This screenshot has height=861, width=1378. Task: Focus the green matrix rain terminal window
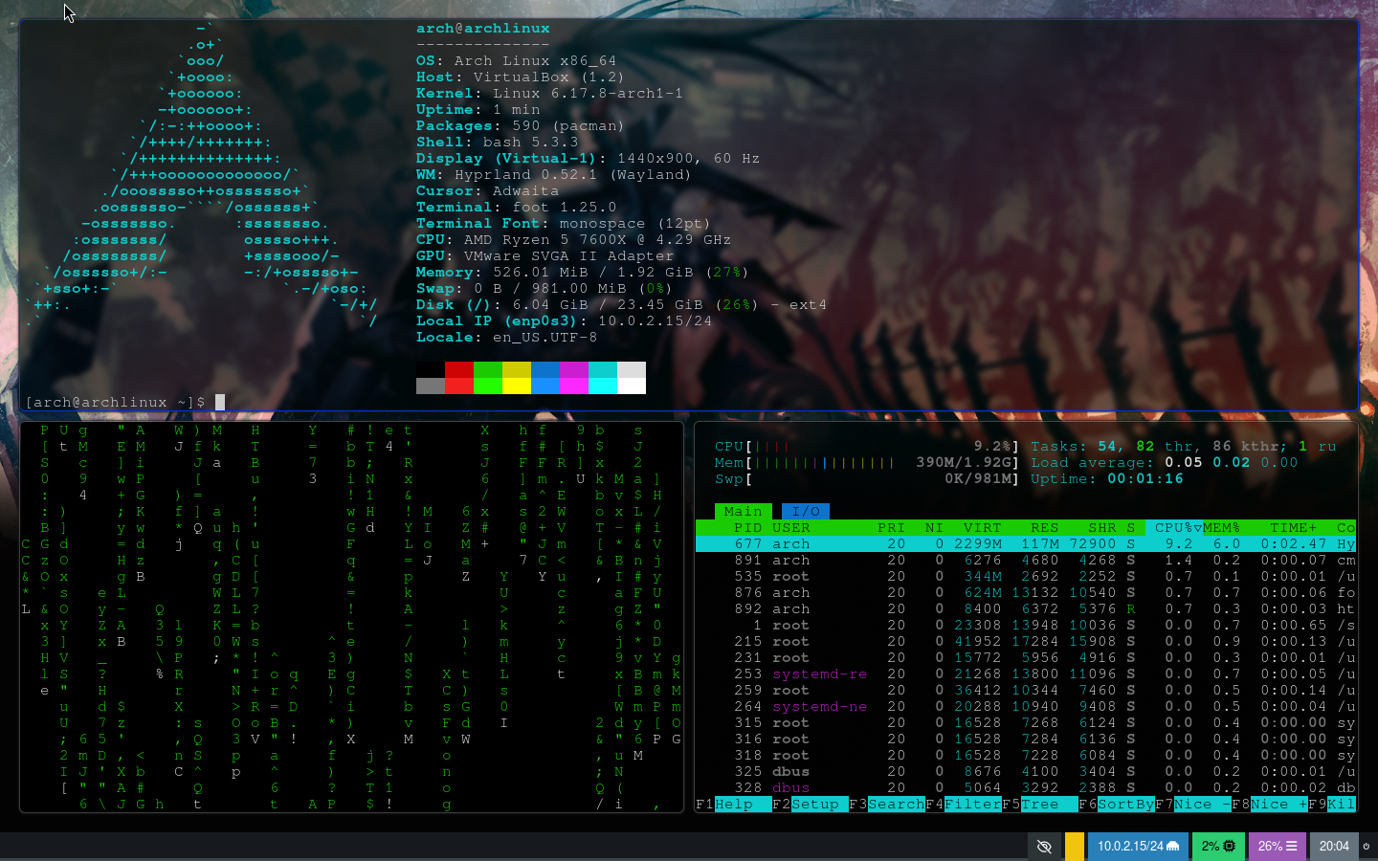352,617
